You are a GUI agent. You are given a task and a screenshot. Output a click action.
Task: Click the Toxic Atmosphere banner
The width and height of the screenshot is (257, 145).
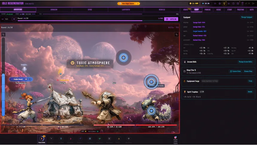coord(90,64)
